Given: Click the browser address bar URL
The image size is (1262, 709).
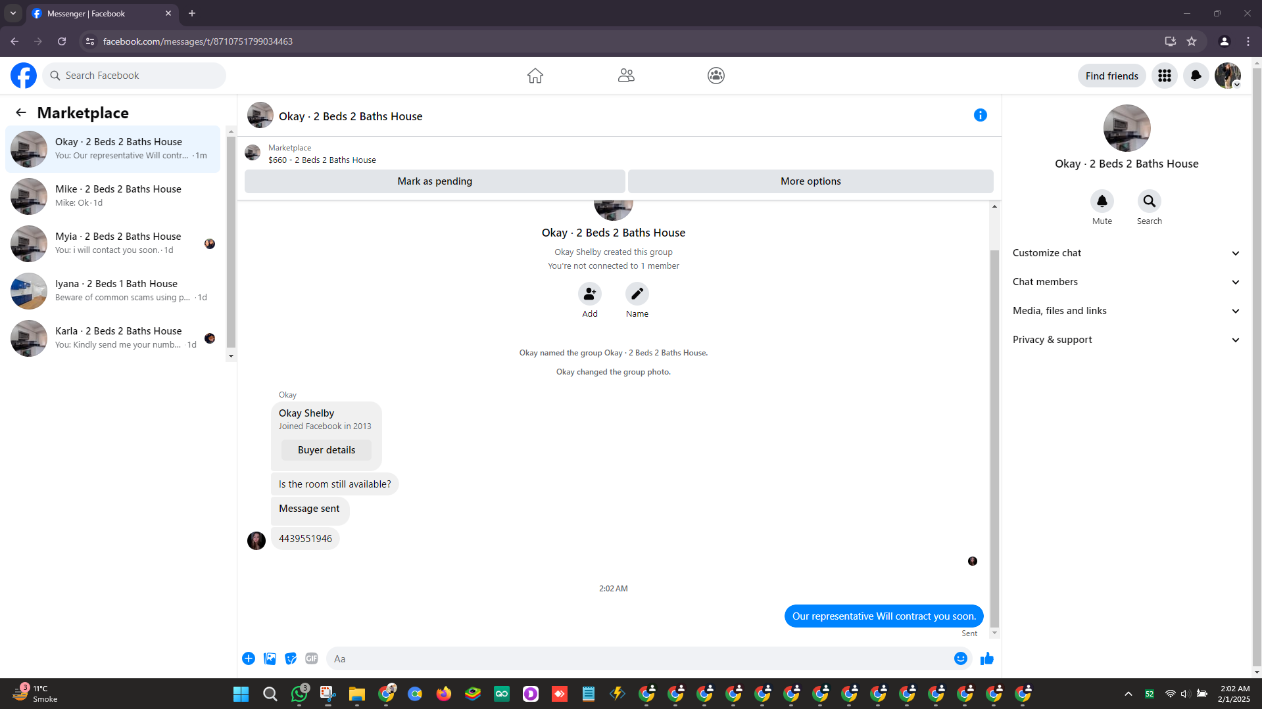Looking at the screenshot, I should click(197, 41).
